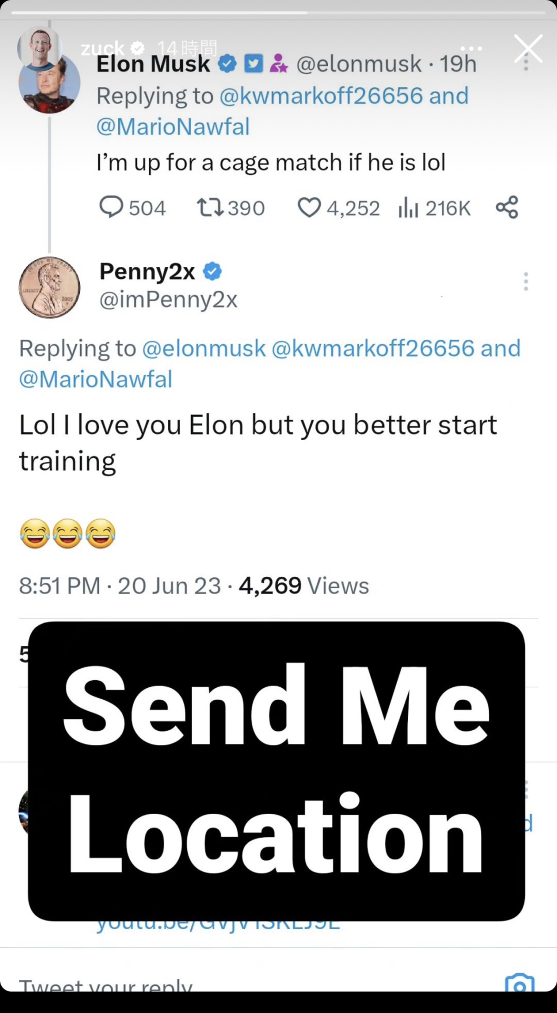Close the story with the X button
Screen dimensions: 557x1013
click(x=528, y=48)
